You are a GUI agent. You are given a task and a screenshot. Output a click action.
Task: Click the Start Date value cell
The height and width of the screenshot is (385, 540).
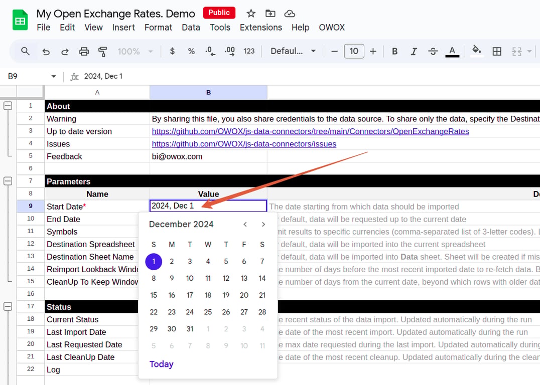[x=208, y=206]
